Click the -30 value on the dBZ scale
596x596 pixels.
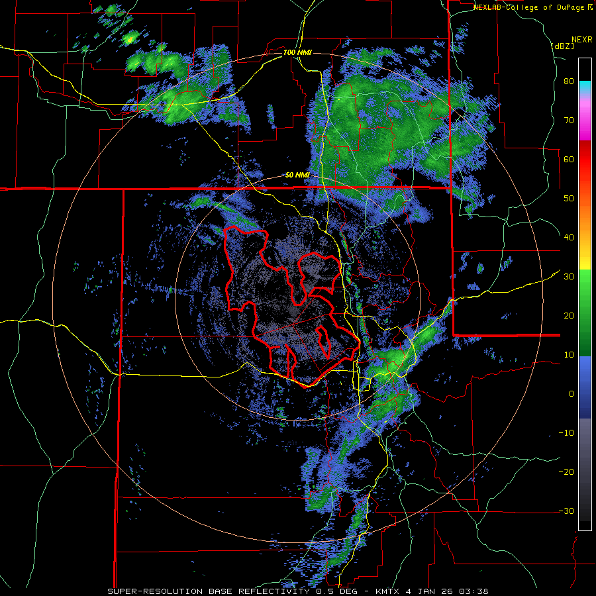pos(566,511)
